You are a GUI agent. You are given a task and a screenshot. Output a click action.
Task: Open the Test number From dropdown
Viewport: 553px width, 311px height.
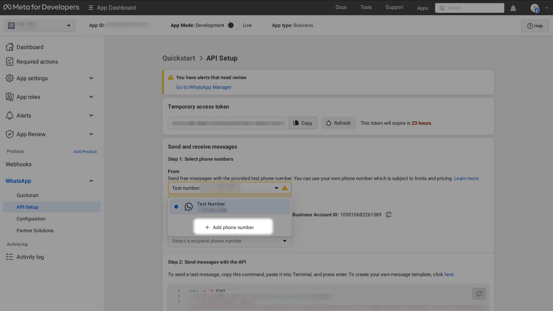tap(230, 188)
